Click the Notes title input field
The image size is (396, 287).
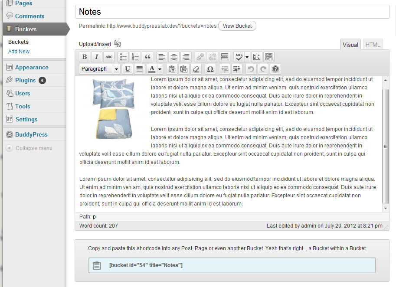click(232, 12)
